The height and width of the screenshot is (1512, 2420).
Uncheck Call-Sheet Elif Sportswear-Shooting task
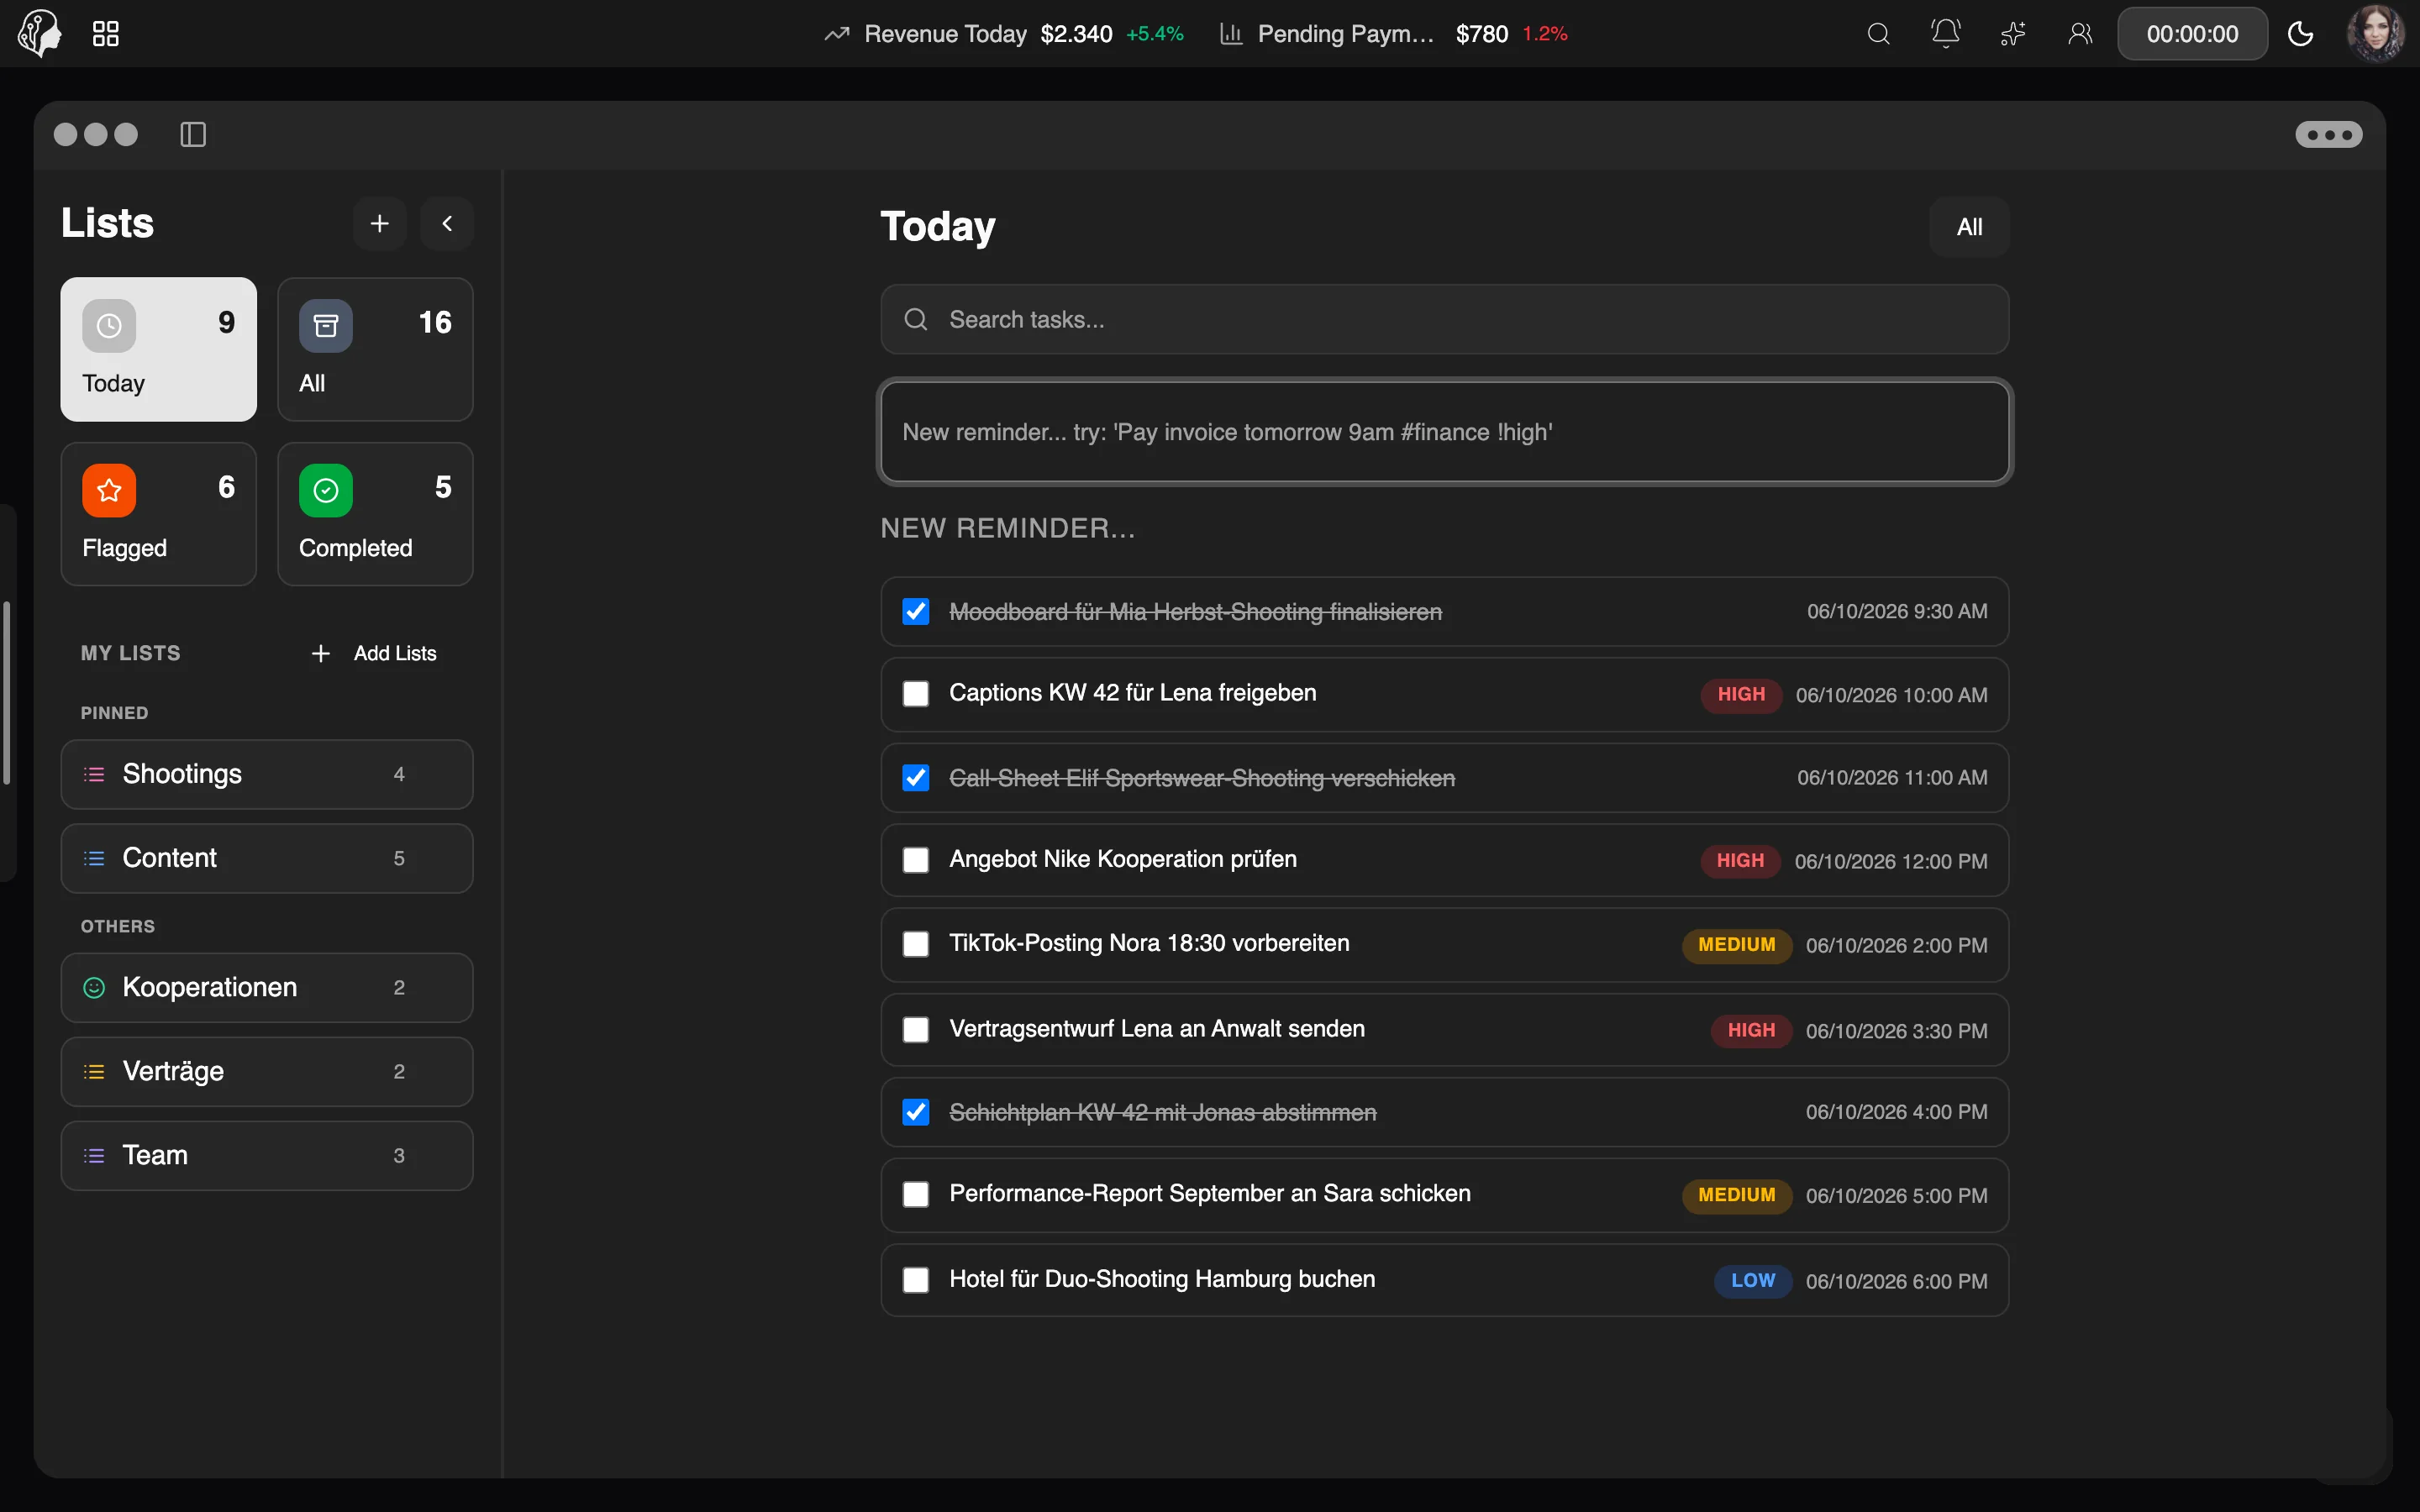pos(915,778)
